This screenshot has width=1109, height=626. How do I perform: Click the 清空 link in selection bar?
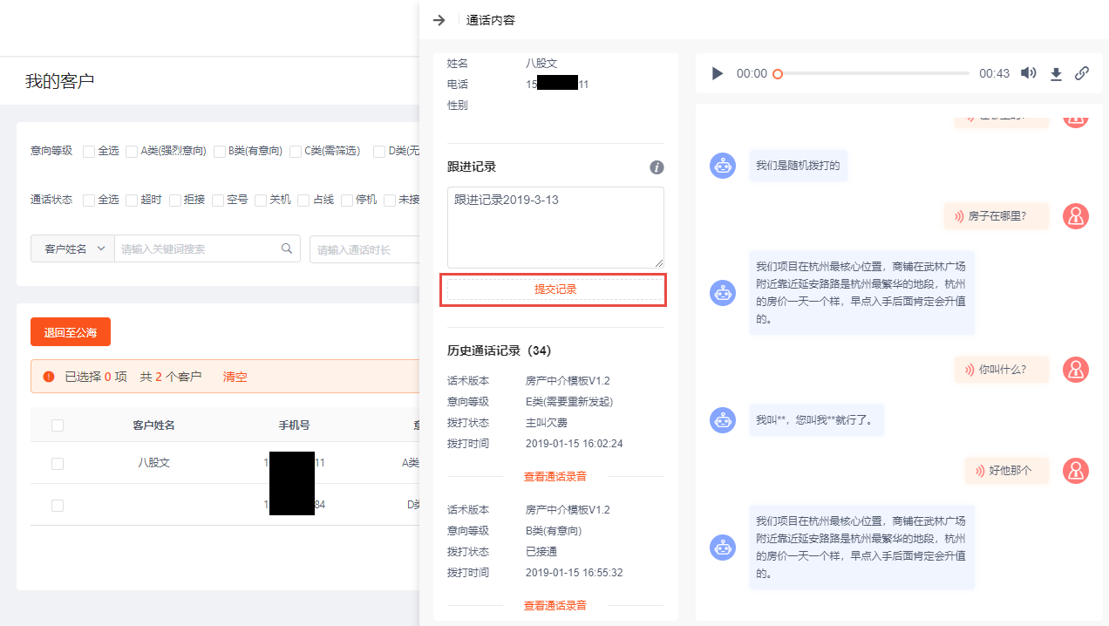pyautogui.click(x=235, y=377)
